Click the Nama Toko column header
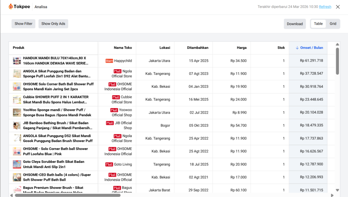This screenshot has height=197, width=348. [x=123, y=48]
